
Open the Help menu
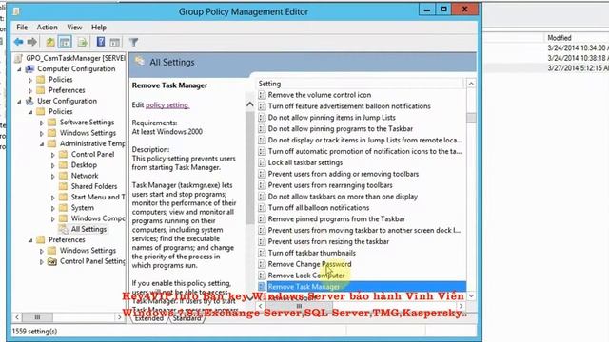99,28
